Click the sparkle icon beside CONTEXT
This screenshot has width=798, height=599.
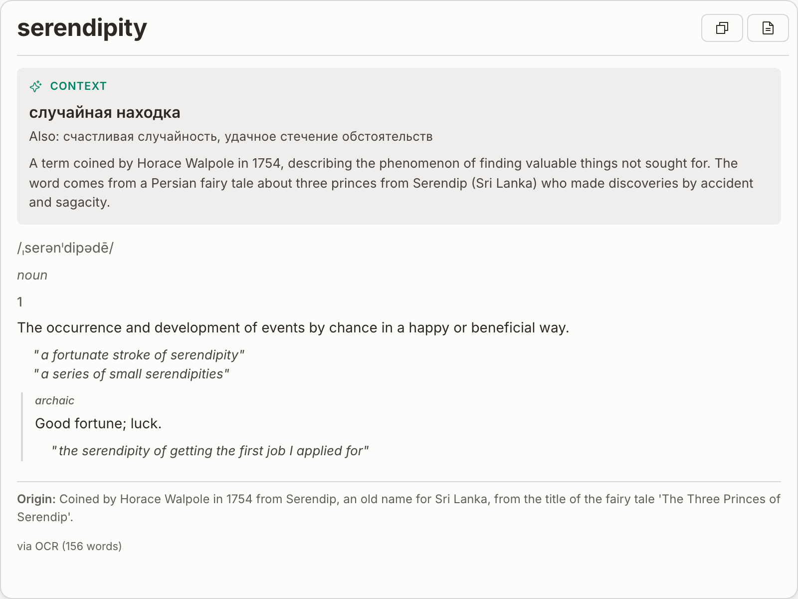35,86
